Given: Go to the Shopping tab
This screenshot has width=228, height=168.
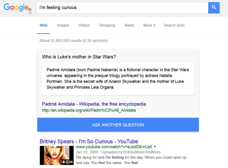Looking at the screenshot, I should tap(107, 25).
